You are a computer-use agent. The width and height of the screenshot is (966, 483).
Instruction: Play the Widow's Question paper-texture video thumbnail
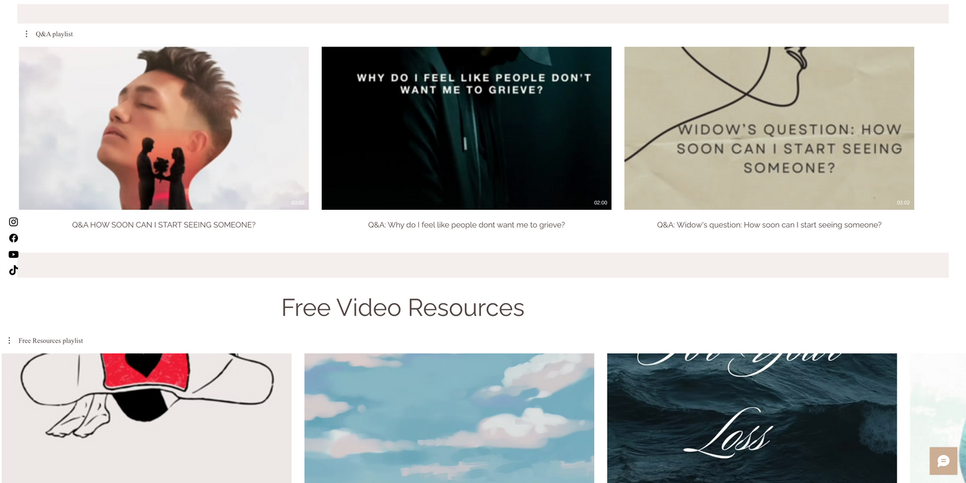point(769,128)
